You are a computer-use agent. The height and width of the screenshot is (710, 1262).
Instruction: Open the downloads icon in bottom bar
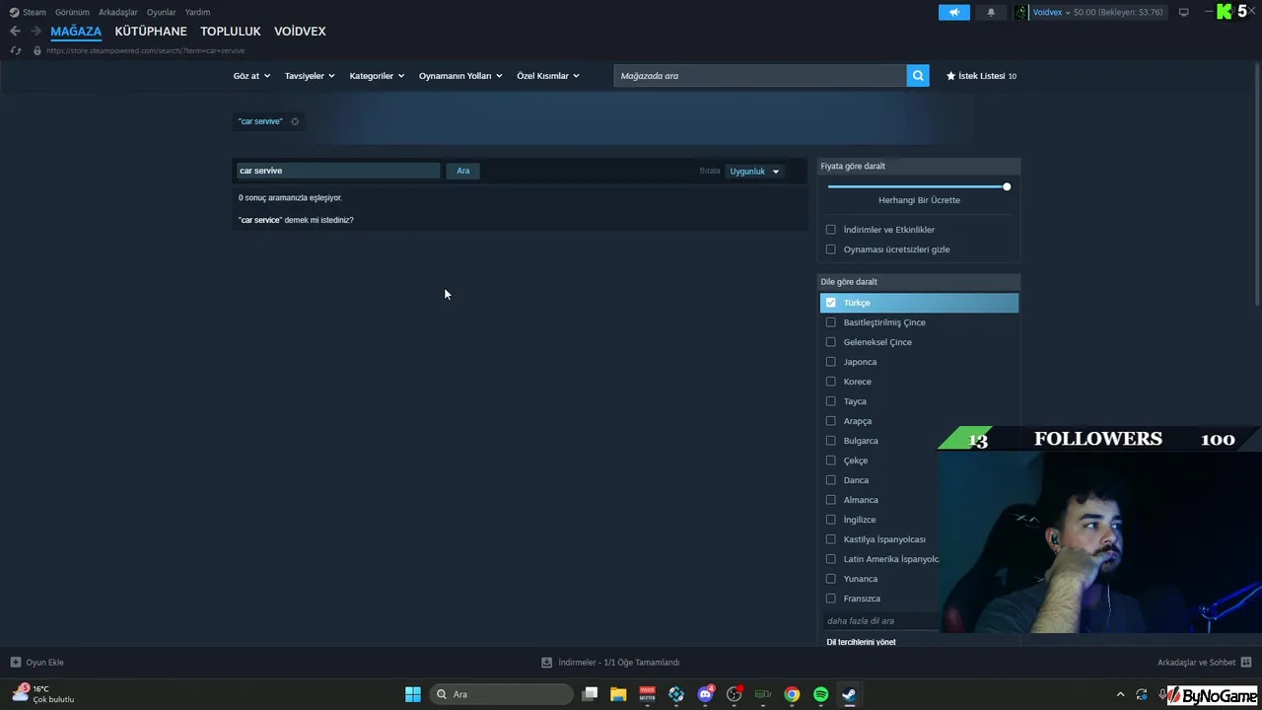tap(546, 663)
